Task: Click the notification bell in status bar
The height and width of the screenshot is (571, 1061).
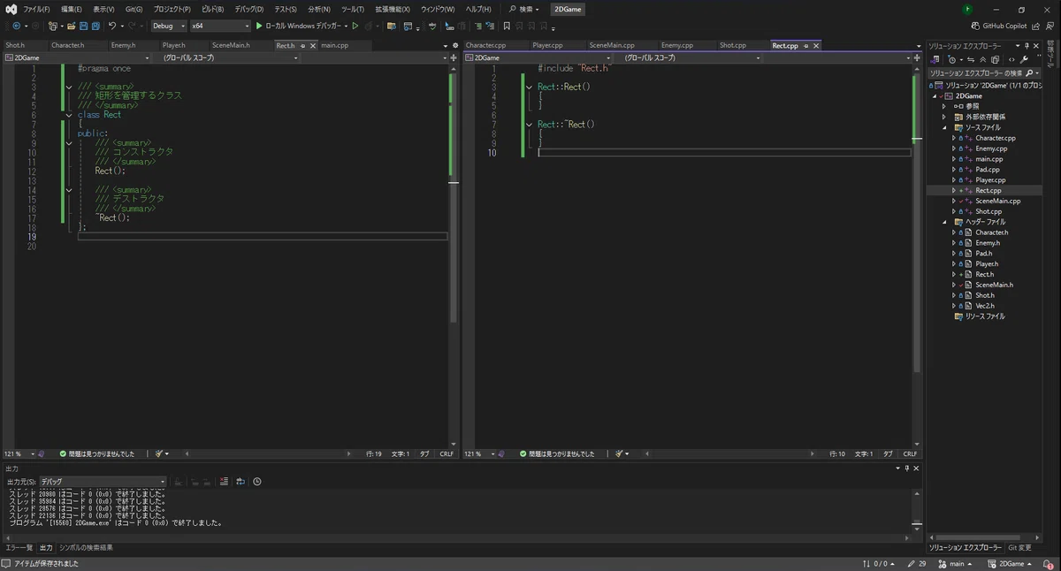Action: tap(1048, 563)
